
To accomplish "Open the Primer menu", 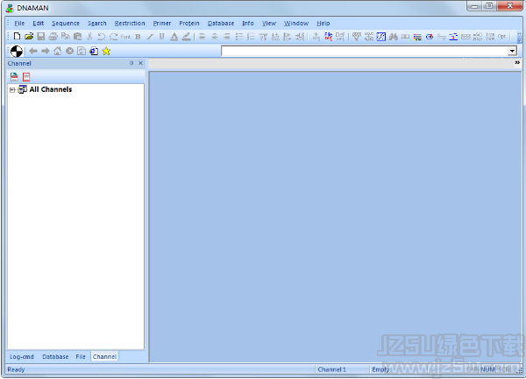I will [x=162, y=23].
